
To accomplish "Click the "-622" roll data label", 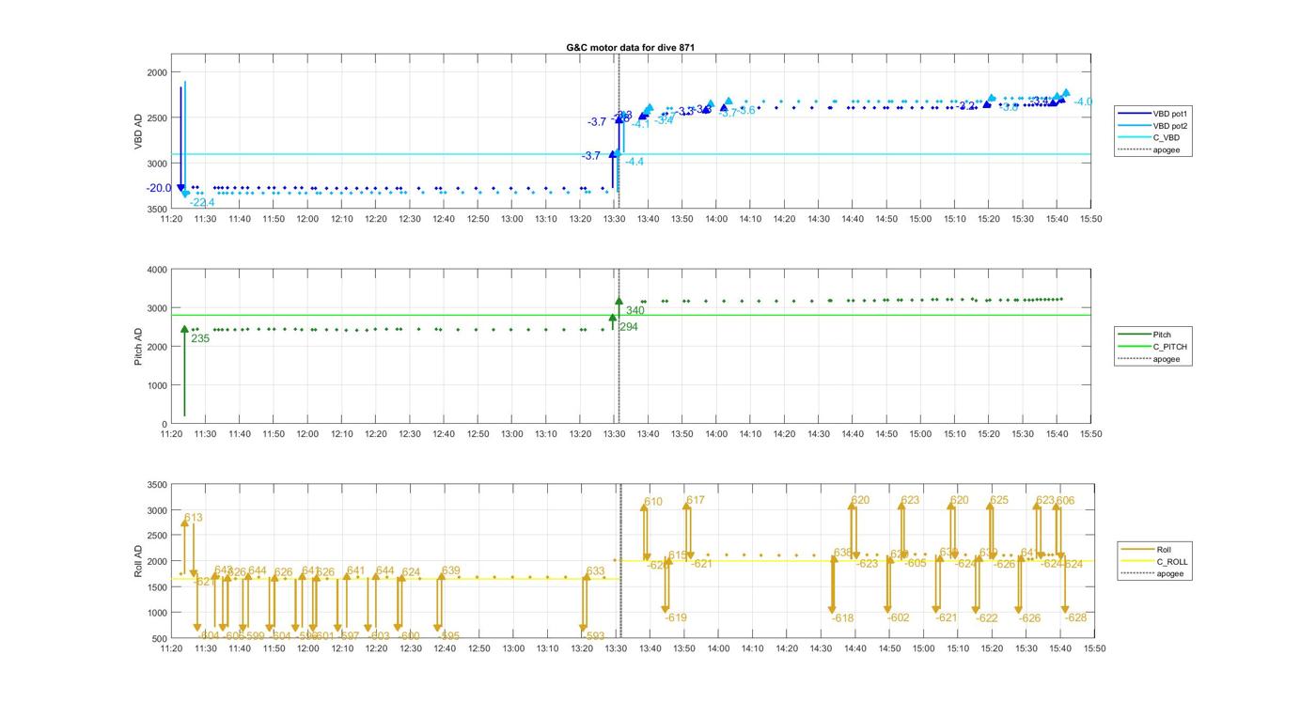I will 986,618.
